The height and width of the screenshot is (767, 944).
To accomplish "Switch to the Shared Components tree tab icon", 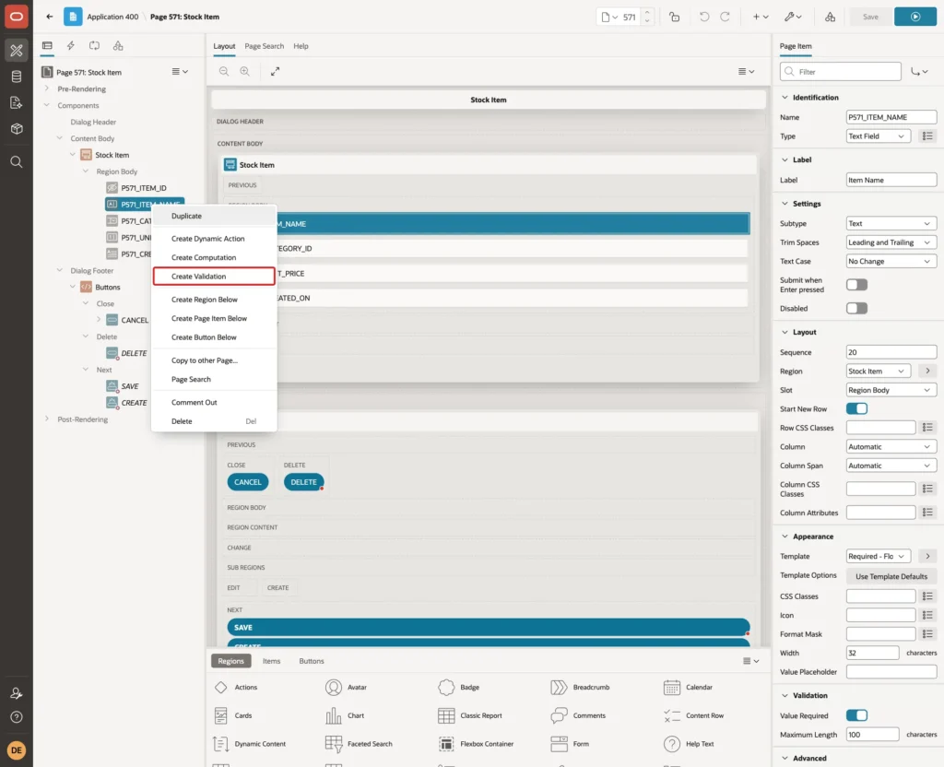I will [x=118, y=46].
